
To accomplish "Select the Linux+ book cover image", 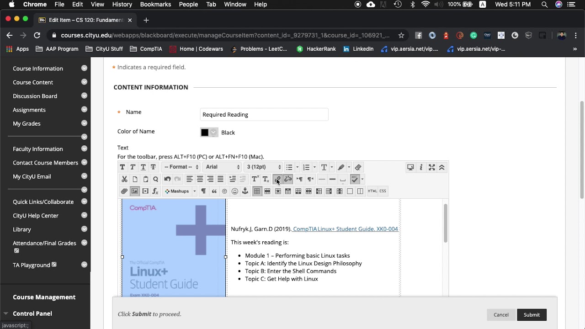I will coord(174,248).
